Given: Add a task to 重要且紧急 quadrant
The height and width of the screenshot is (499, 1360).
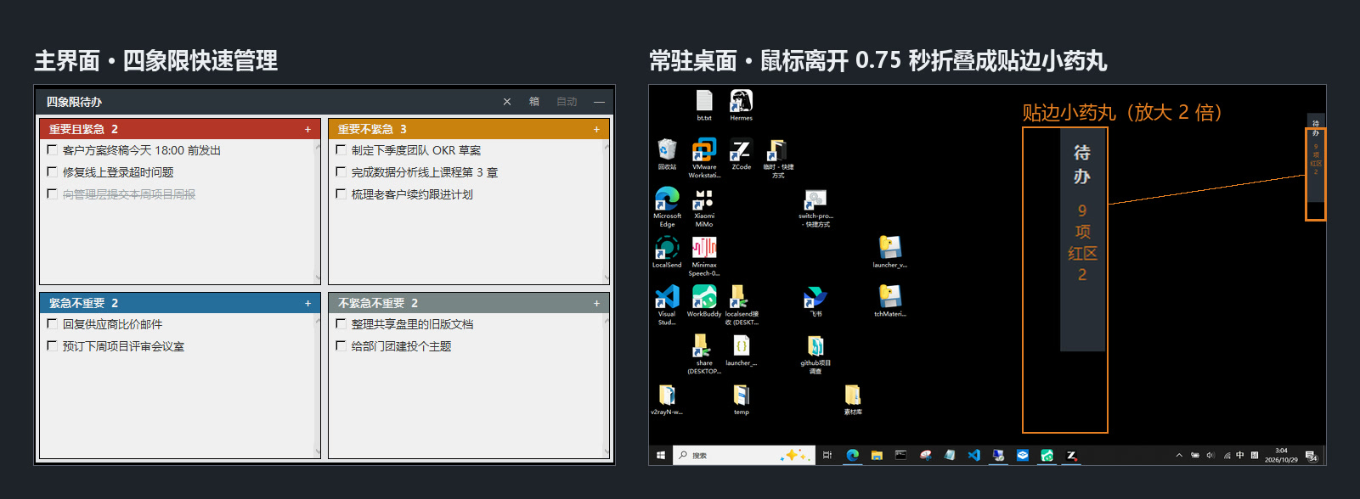Looking at the screenshot, I should coord(308,130).
